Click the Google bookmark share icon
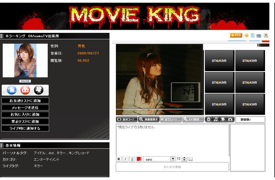Screen dimensions: 275x180 [x=266, y=36]
